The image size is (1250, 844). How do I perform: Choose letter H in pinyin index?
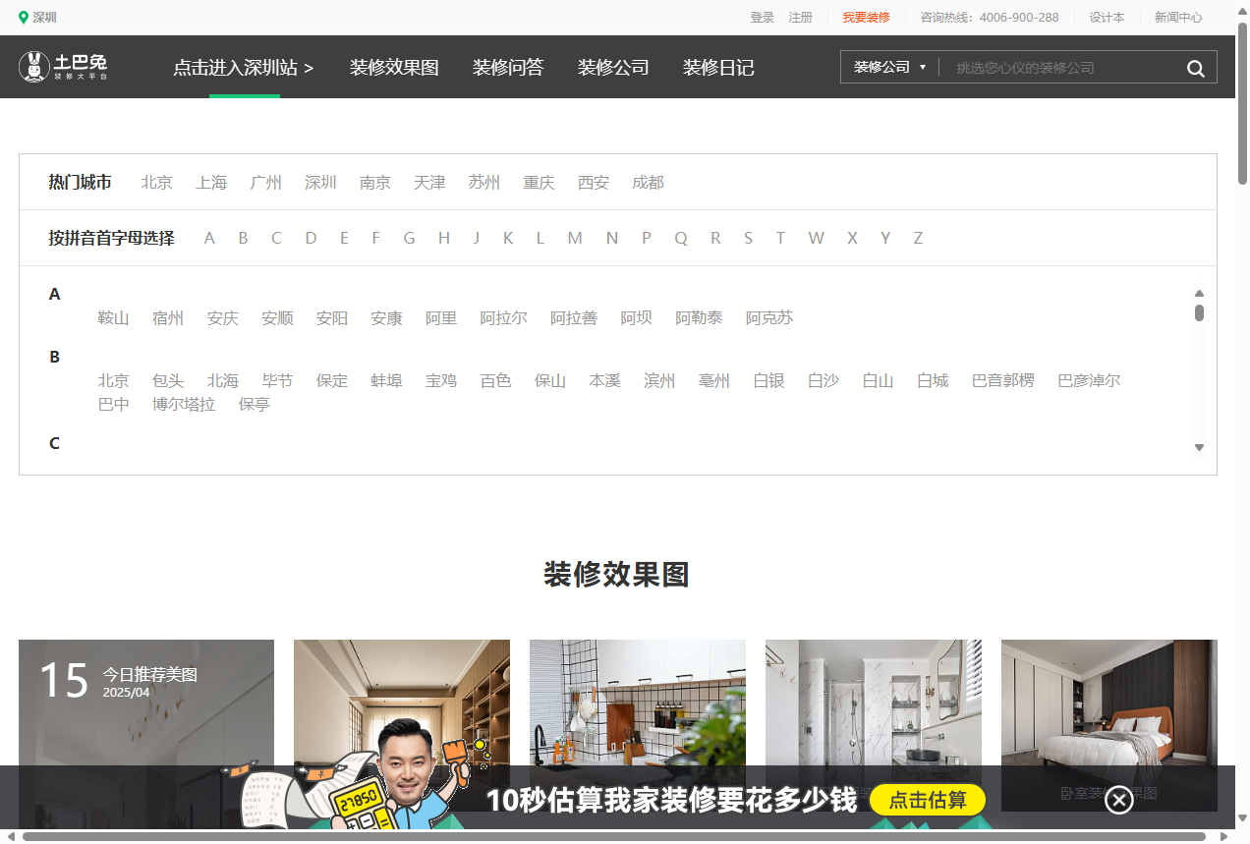[443, 238]
